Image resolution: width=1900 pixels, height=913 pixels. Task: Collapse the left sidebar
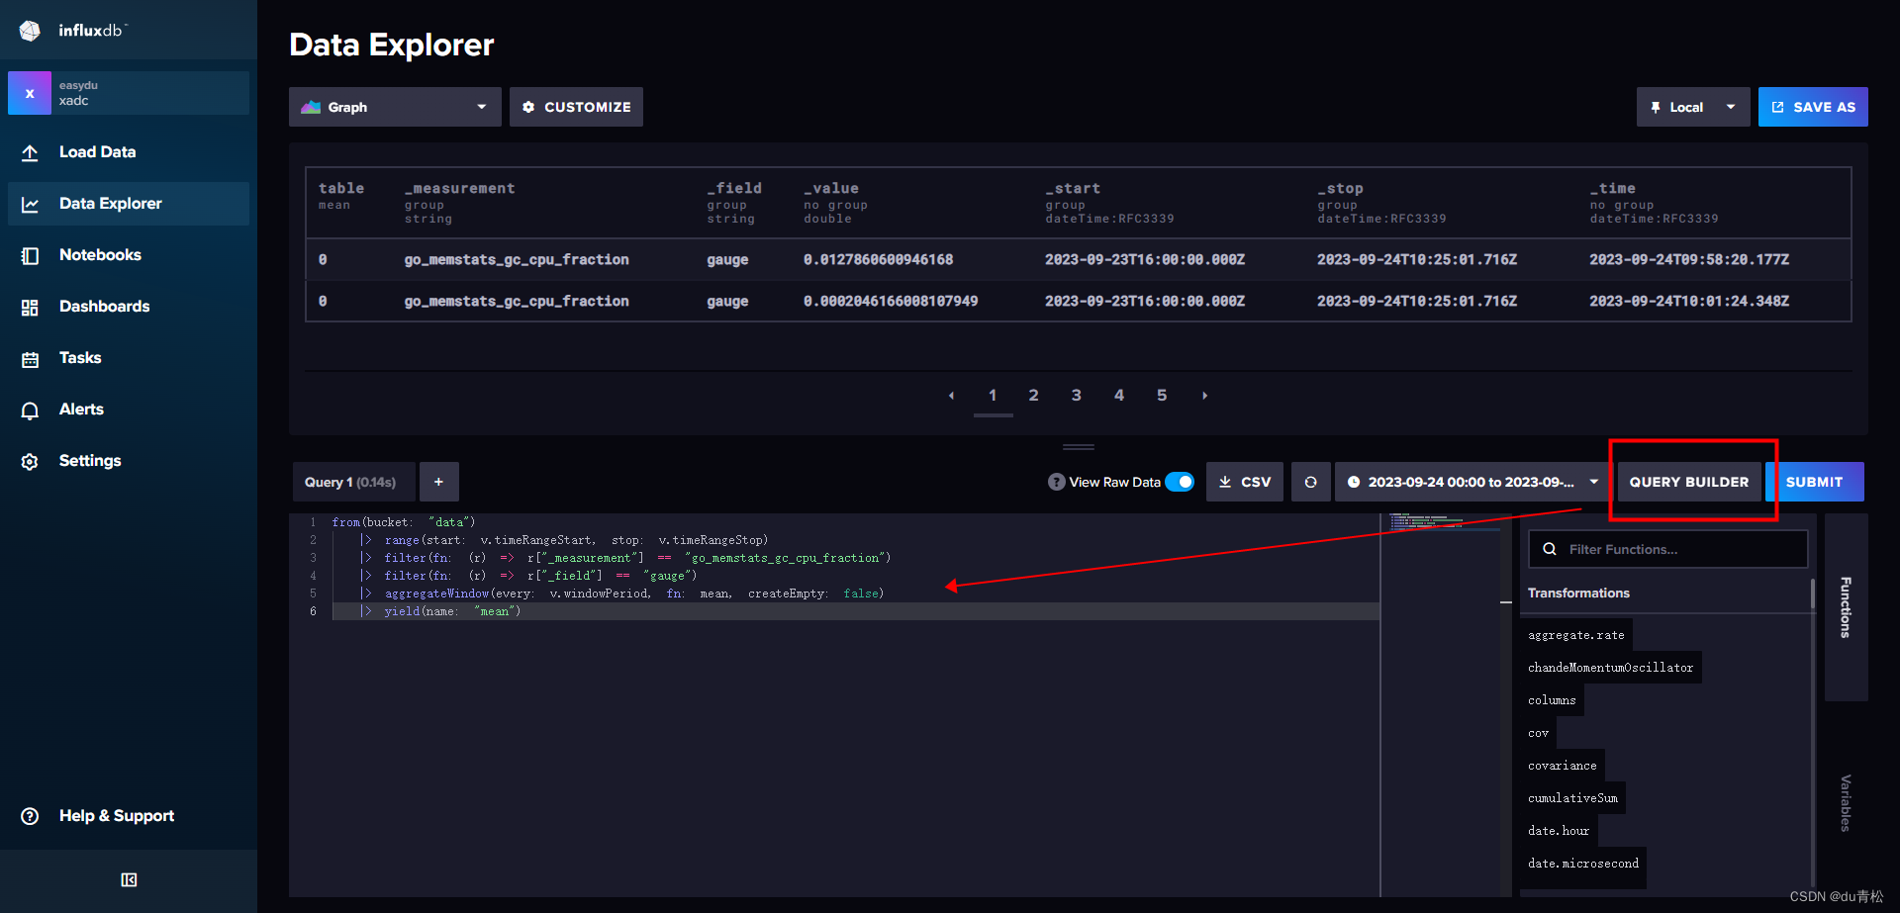pyautogui.click(x=128, y=879)
